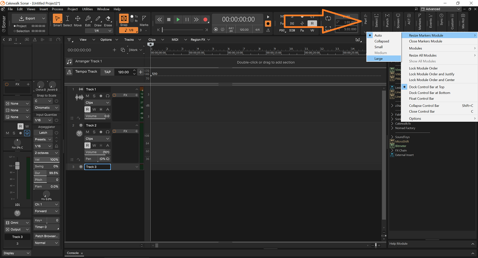Mute Track 1
The image size is (478, 258).
coord(88,96)
